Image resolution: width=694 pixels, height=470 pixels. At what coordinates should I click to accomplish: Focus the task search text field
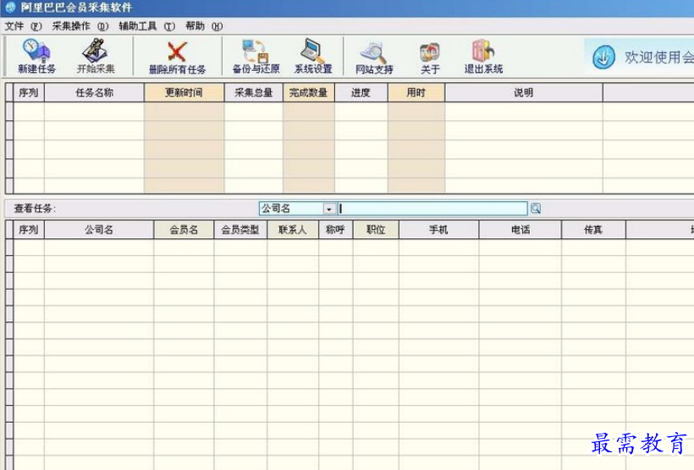[x=432, y=208]
